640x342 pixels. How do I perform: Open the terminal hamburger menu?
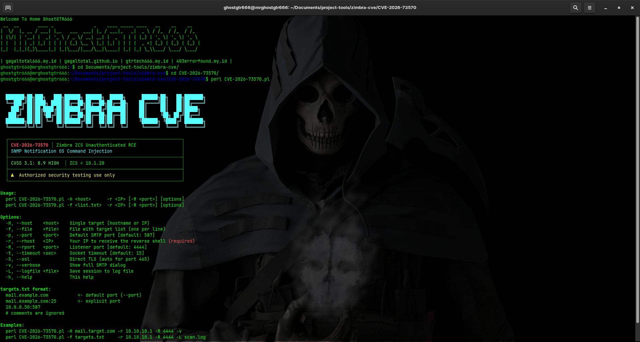[589, 7]
